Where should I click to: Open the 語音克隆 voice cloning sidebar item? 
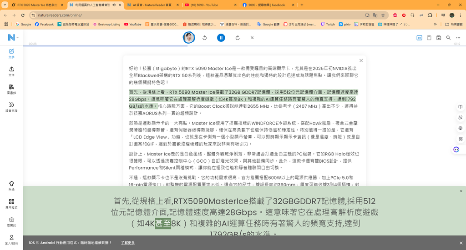pos(11,107)
